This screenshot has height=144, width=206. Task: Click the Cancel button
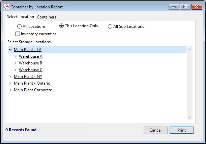coord(155,130)
